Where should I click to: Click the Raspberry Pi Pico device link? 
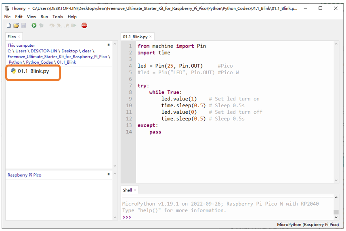pyautogui.click(x=24, y=175)
